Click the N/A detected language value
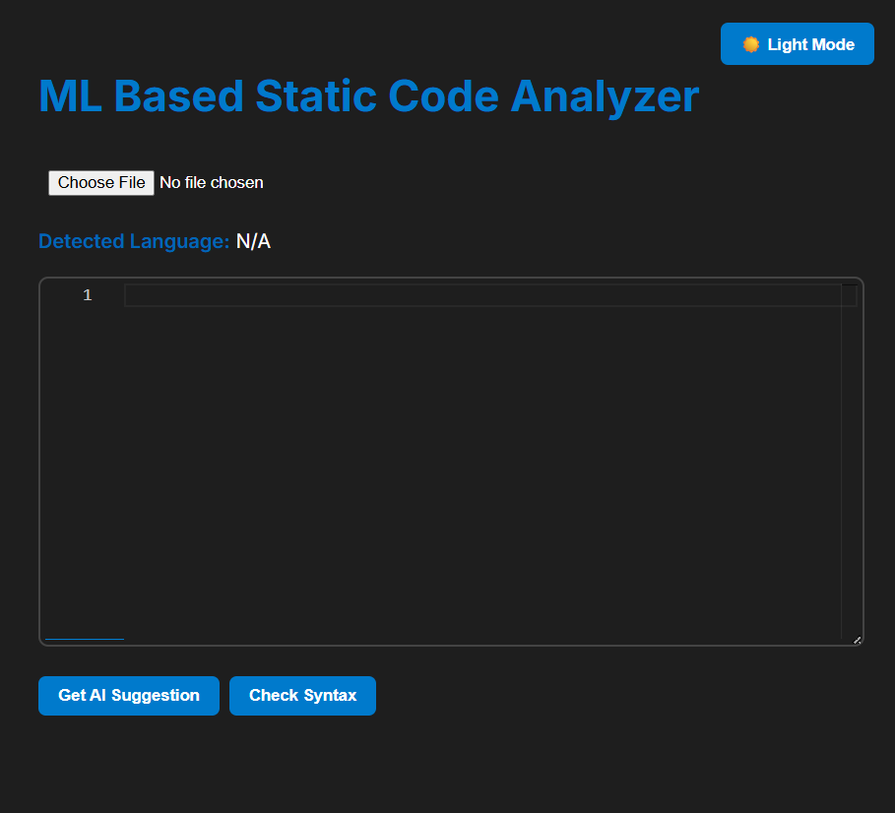The image size is (895, 813). tap(253, 242)
